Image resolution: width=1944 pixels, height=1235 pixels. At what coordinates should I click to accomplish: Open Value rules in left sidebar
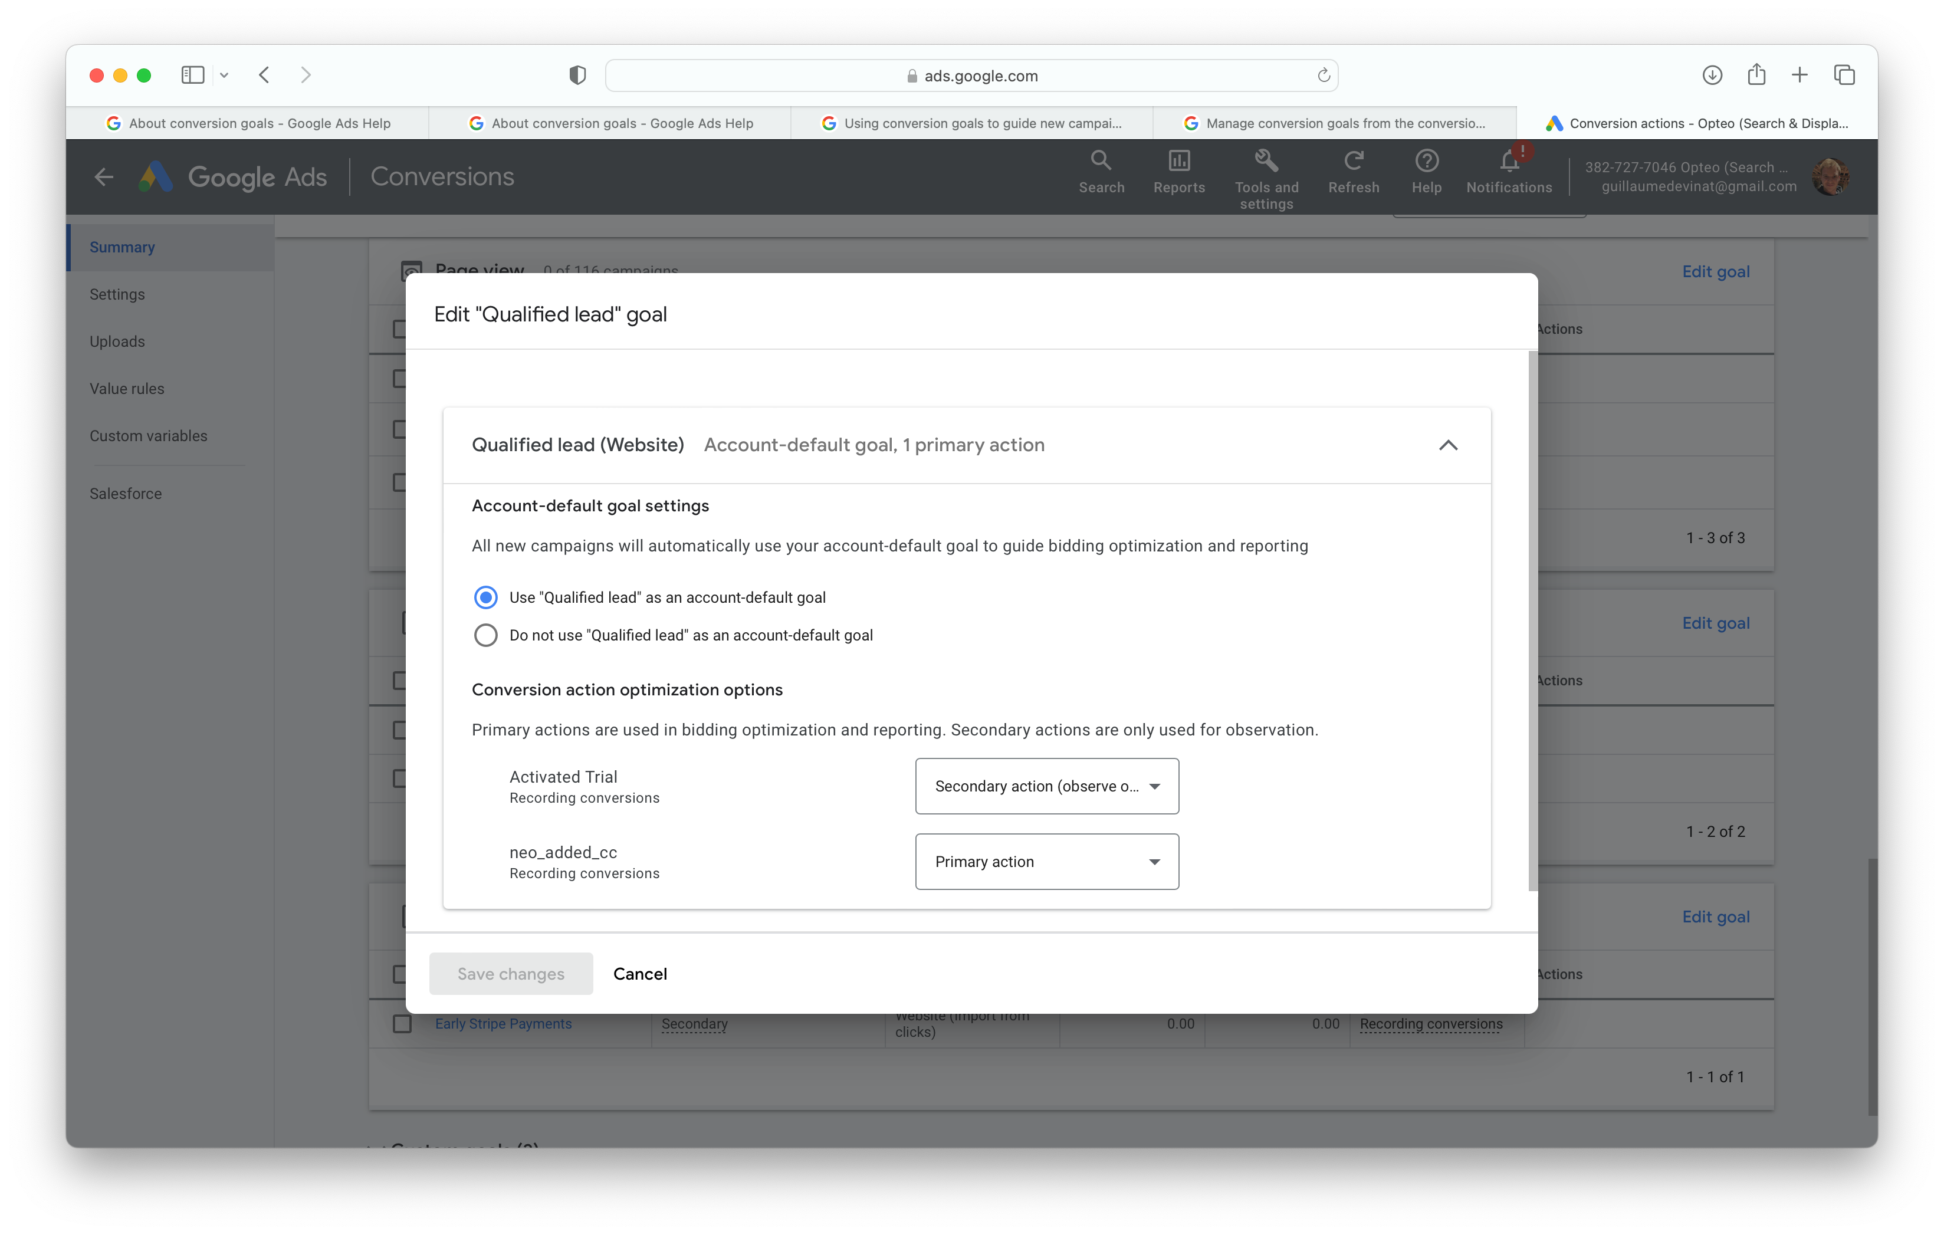point(127,388)
